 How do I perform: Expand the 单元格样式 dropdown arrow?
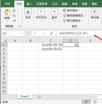(82, 21)
